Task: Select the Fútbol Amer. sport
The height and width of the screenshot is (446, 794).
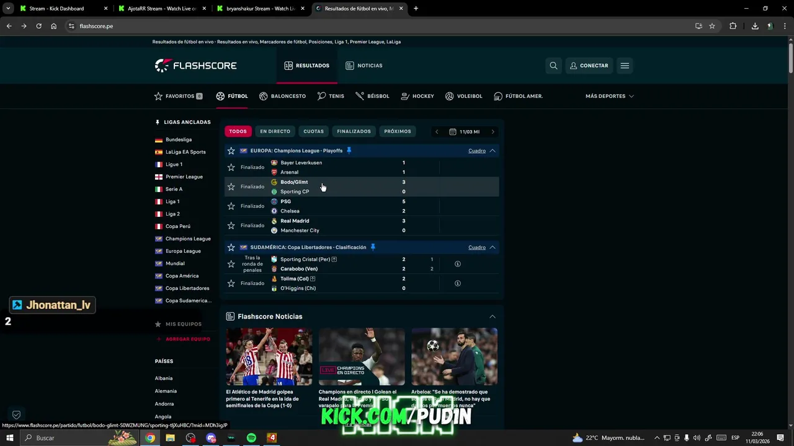Action: click(519, 96)
